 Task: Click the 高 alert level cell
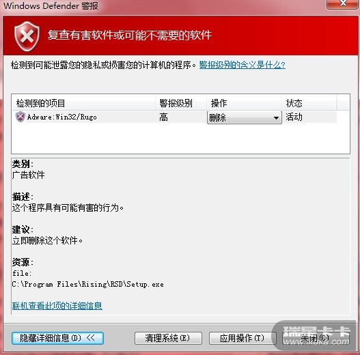point(163,117)
